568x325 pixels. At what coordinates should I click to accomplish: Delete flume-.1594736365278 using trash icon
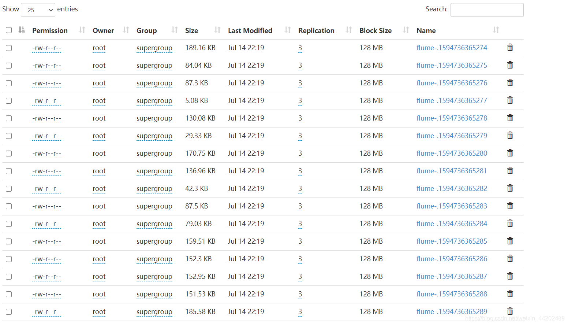point(510,118)
